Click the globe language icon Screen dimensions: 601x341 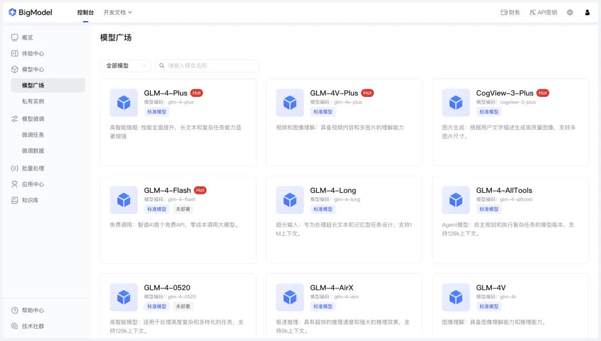coord(570,12)
